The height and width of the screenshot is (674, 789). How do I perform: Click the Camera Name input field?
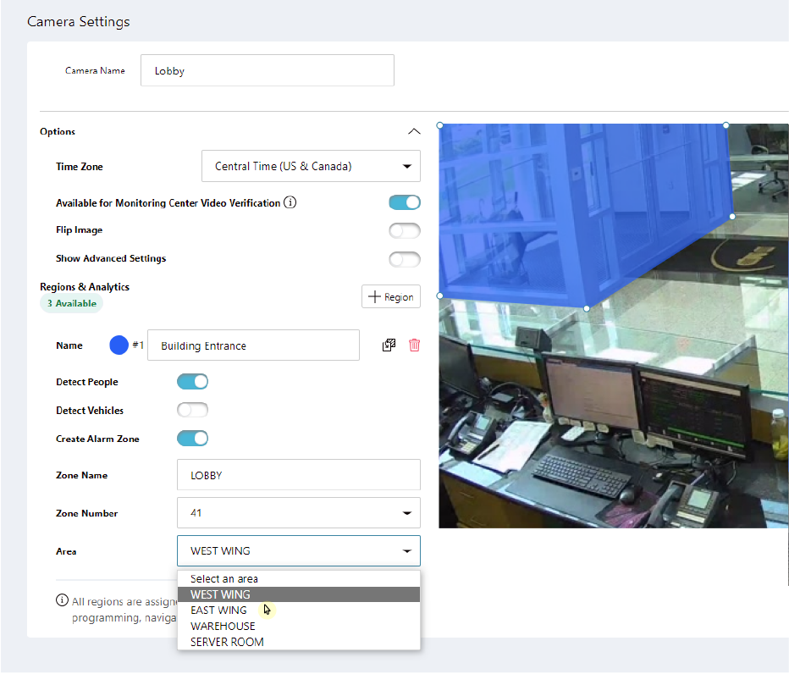(x=267, y=71)
